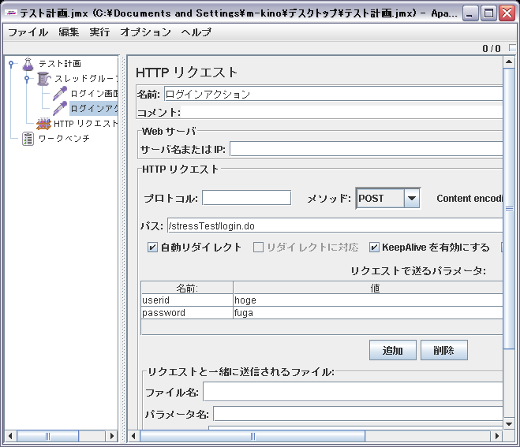Click the ワークベンチ clipboard icon
The image size is (520, 447).
(28, 139)
